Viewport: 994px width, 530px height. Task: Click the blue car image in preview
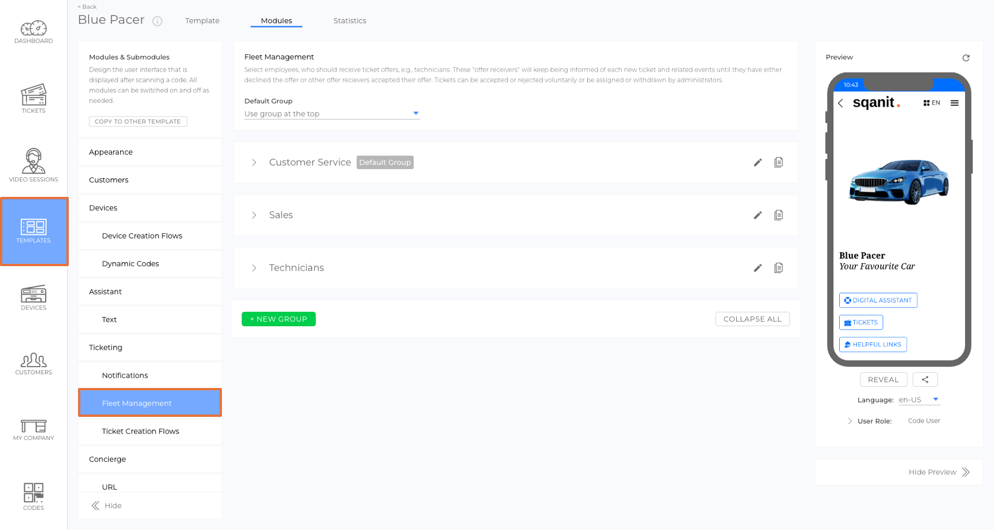click(x=899, y=181)
